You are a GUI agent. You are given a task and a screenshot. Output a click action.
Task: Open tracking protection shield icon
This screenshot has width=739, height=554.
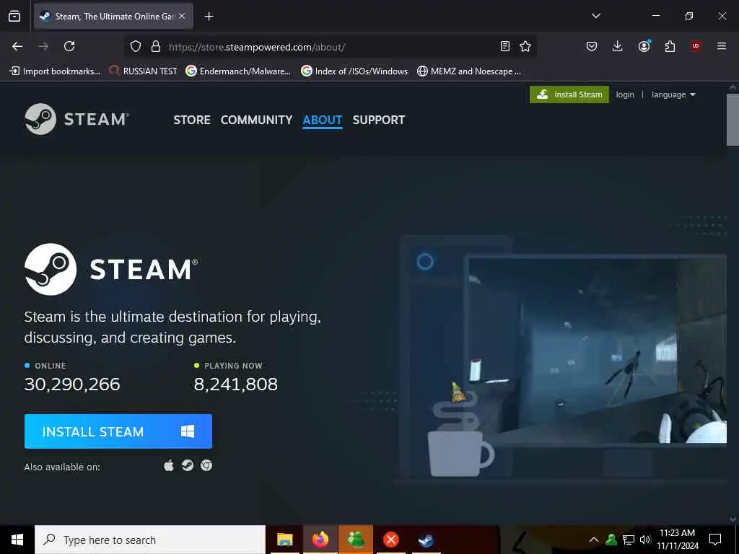(136, 46)
